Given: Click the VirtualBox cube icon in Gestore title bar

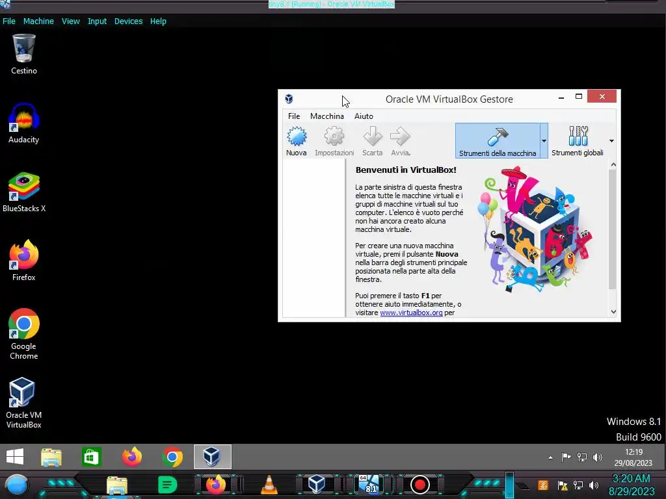Looking at the screenshot, I should click(x=289, y=99).
